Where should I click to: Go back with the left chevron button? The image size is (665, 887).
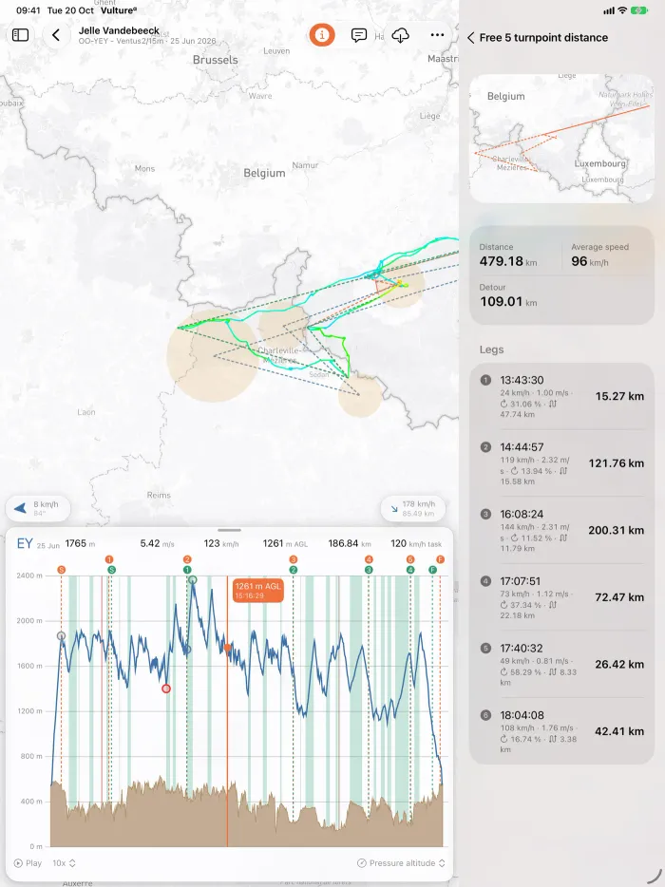pyautogui.click(x=56, y=35)
